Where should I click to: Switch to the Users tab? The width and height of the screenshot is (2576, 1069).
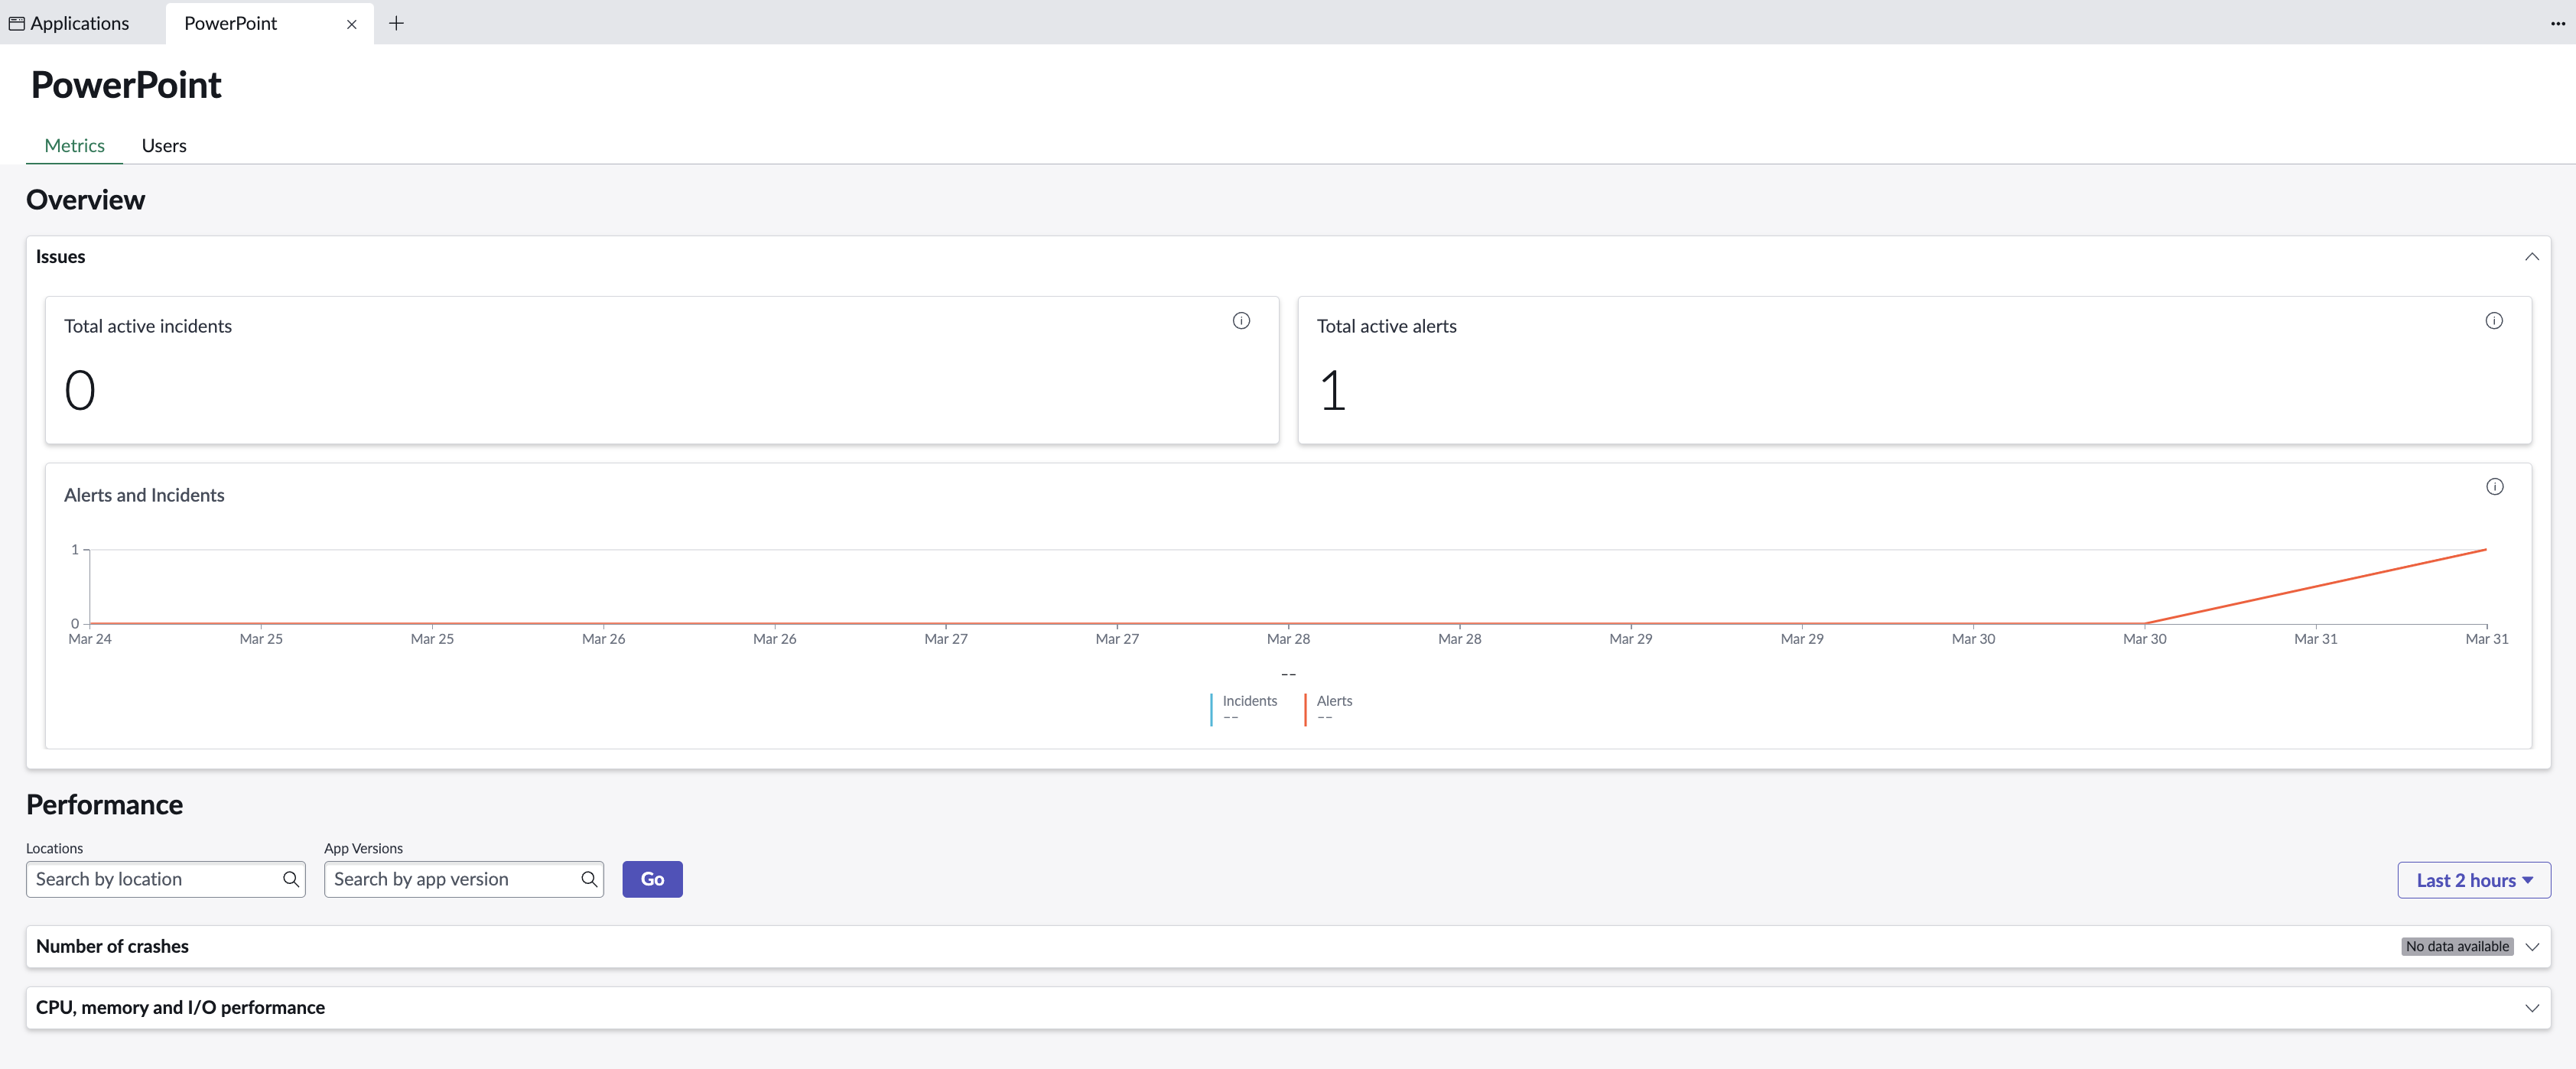pos(164,146)
